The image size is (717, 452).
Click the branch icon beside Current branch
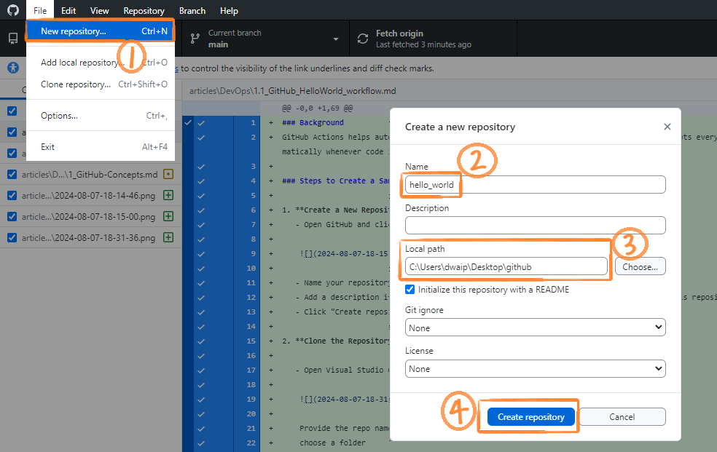[195, 39]
